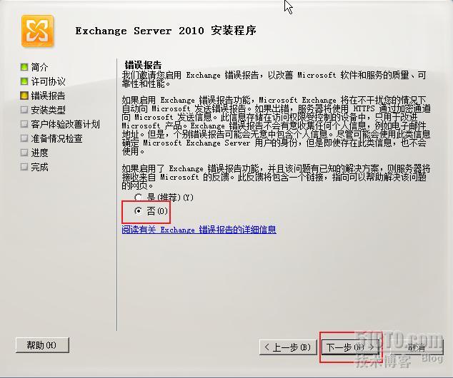
Task: Click the yellow step icon beside 错误报告
Action: tap(24, 96)
